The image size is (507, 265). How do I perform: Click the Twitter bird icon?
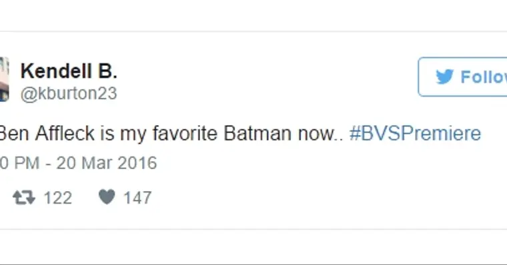tap(444, 77)
